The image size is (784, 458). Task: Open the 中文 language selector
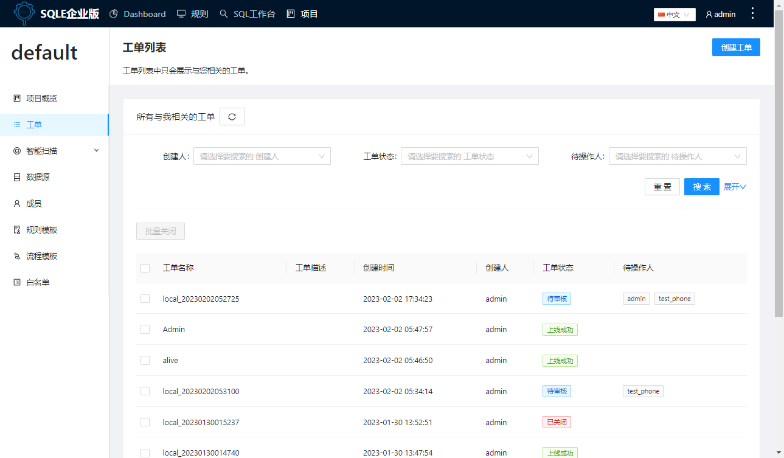(675, 15)
